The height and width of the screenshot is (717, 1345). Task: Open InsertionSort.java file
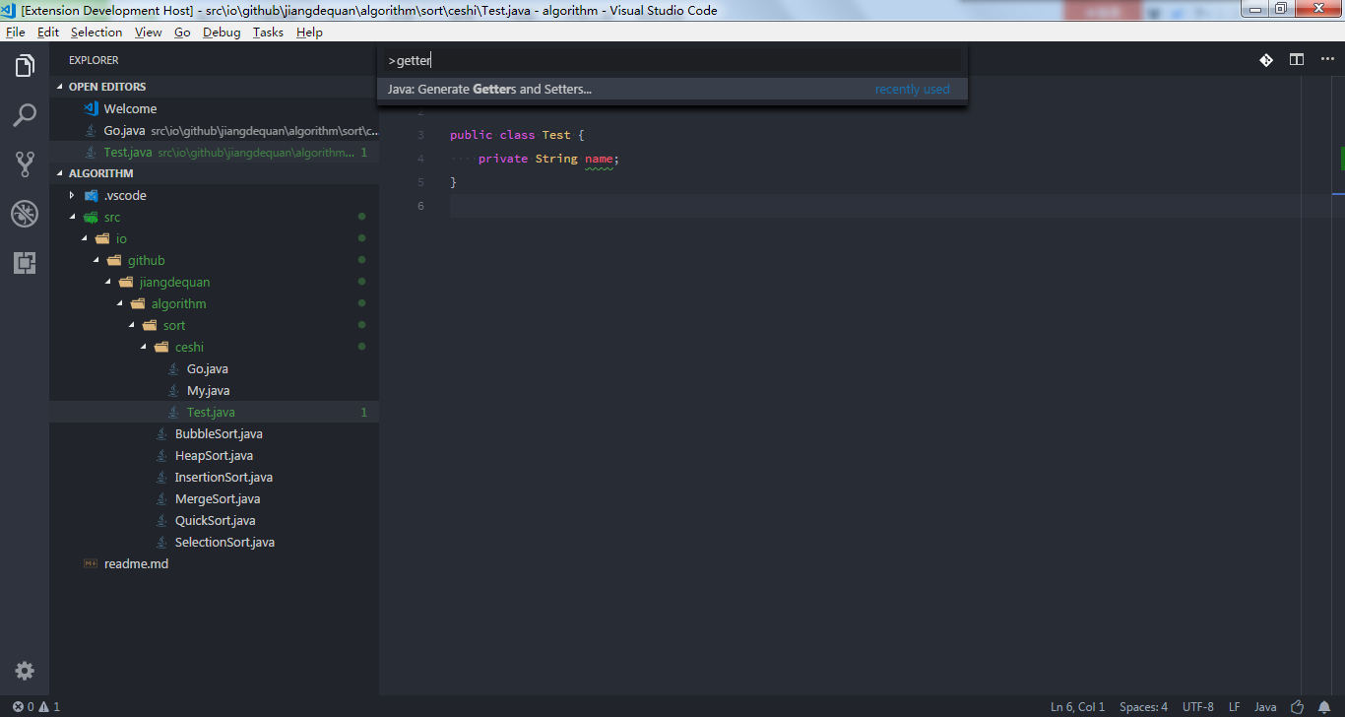click(214, 477)
